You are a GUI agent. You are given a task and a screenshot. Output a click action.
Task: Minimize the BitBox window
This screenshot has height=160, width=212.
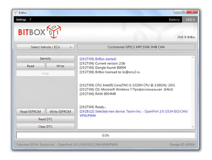pyautogui.click(x=177, y=12)
